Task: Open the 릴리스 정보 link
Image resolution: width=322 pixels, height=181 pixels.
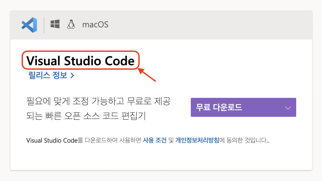Action: click(x=51, y=76)
